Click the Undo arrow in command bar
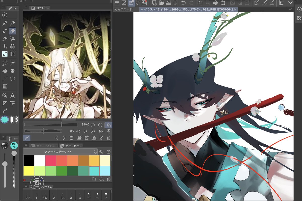 point(183,3)
